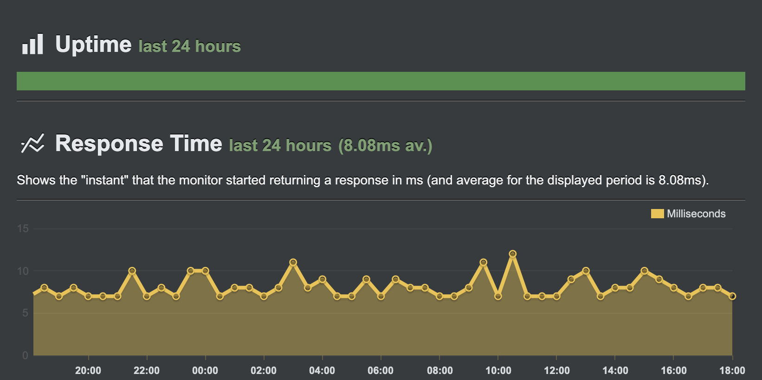Click the yellow Milliseconds legend swatch
This screenshot has width=762, height=380.
tap(657, 214)
